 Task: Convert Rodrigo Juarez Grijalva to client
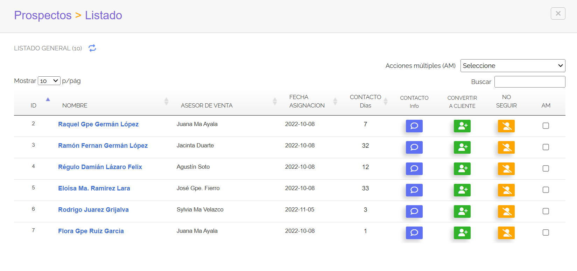(x=462, y=211)
